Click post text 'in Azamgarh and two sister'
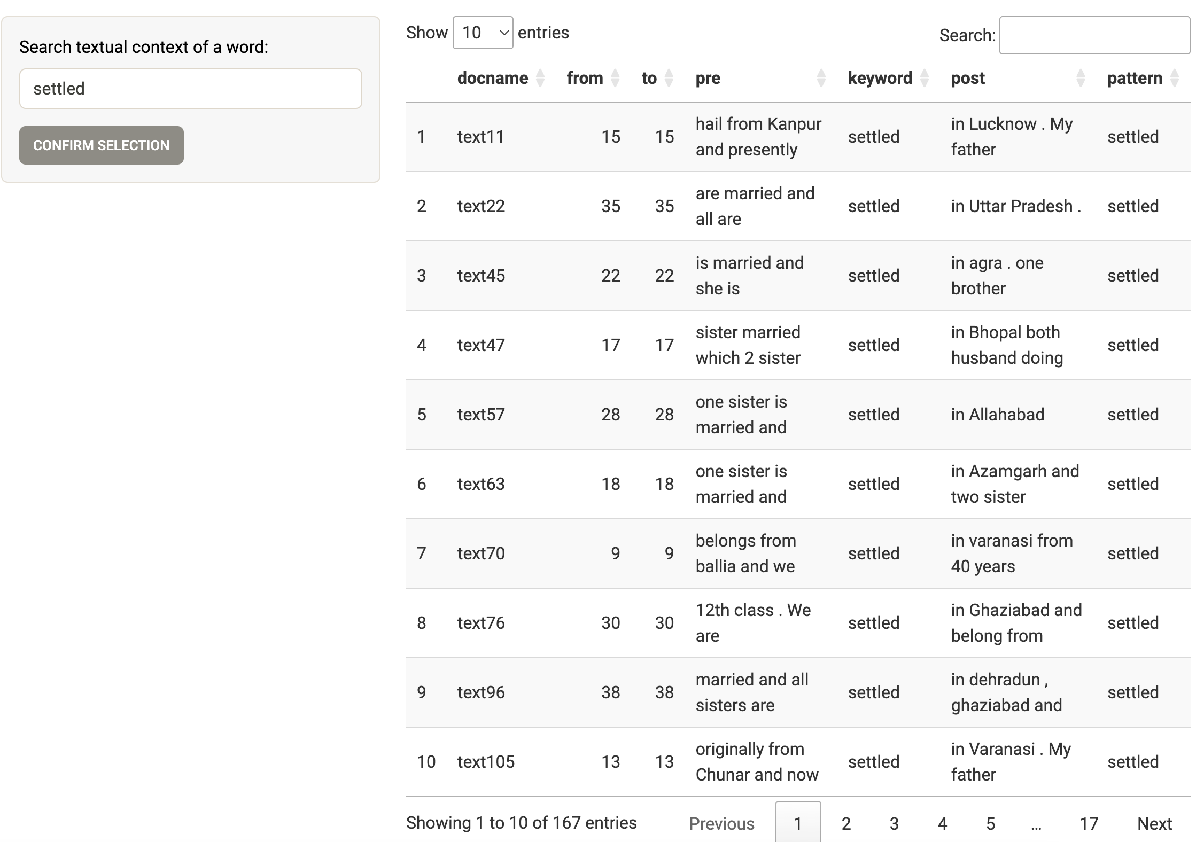The image size is (1196, 842). (x=1015, y=484)
